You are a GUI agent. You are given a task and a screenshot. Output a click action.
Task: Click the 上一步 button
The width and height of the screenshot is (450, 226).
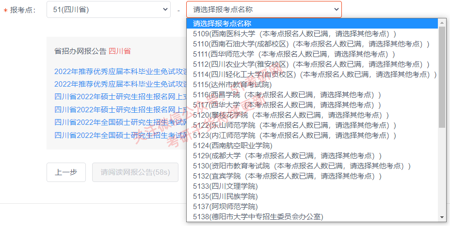coord(66,172)
